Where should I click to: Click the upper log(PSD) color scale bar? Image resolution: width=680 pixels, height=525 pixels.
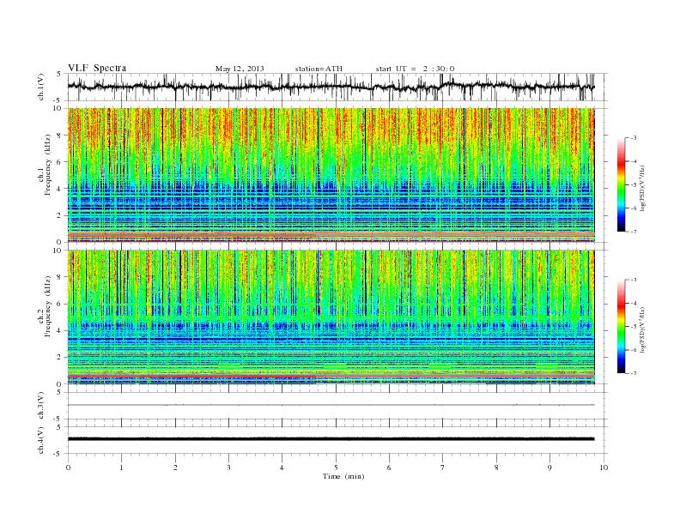621,184
